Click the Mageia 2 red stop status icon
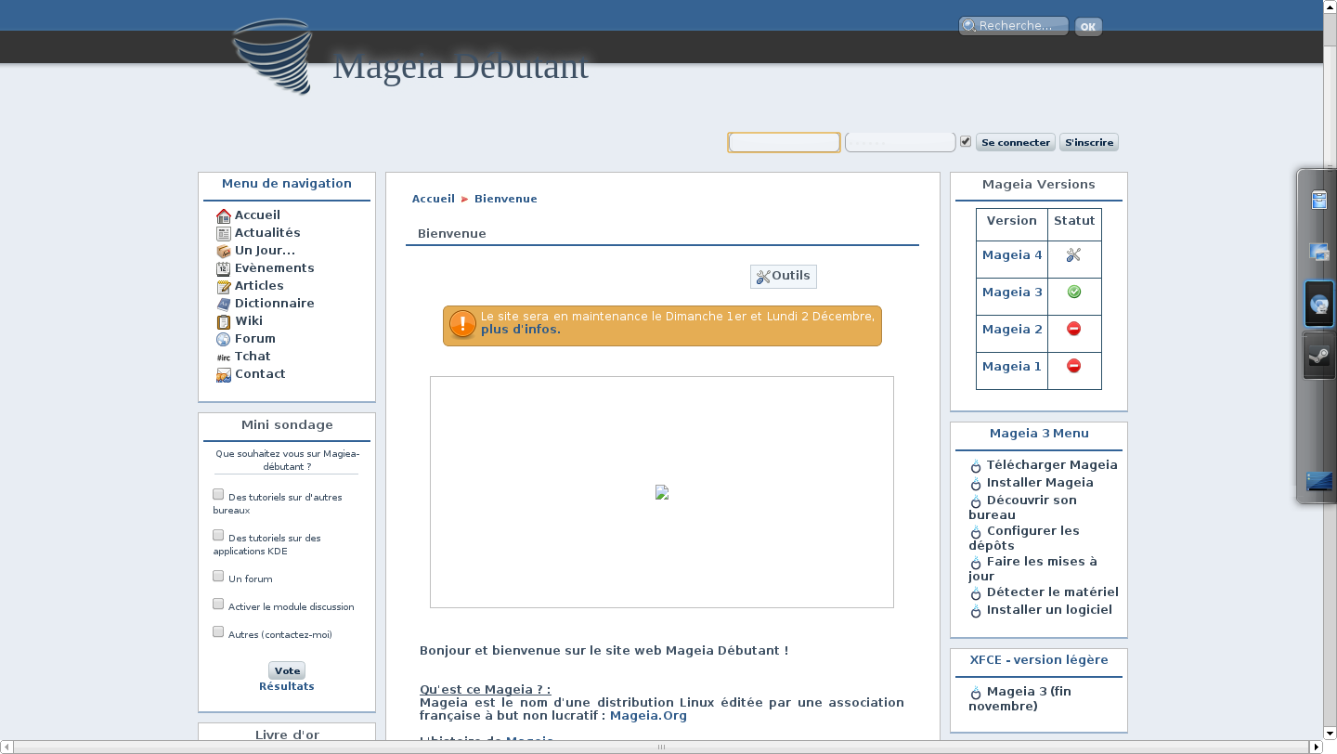The image size is (1337, 754). [1074, 329]
